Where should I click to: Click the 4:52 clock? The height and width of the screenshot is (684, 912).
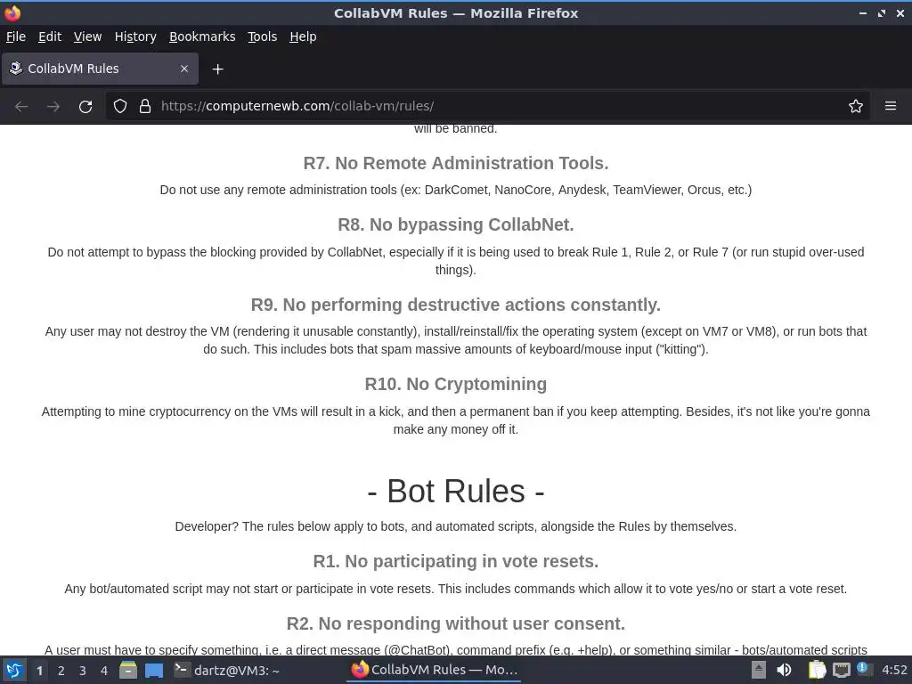(894, 670)
